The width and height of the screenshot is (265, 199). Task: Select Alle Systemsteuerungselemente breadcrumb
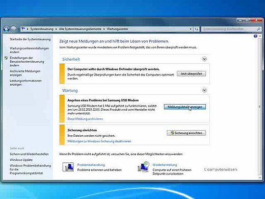click(x=80, y=29)
